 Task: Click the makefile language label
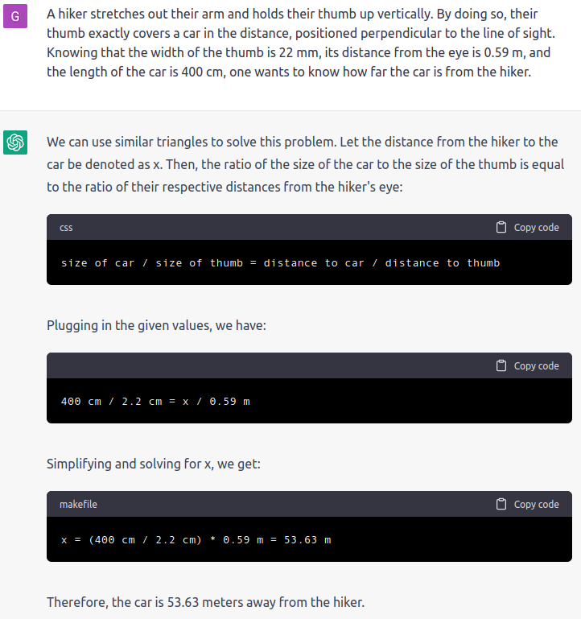click(78, 504)
